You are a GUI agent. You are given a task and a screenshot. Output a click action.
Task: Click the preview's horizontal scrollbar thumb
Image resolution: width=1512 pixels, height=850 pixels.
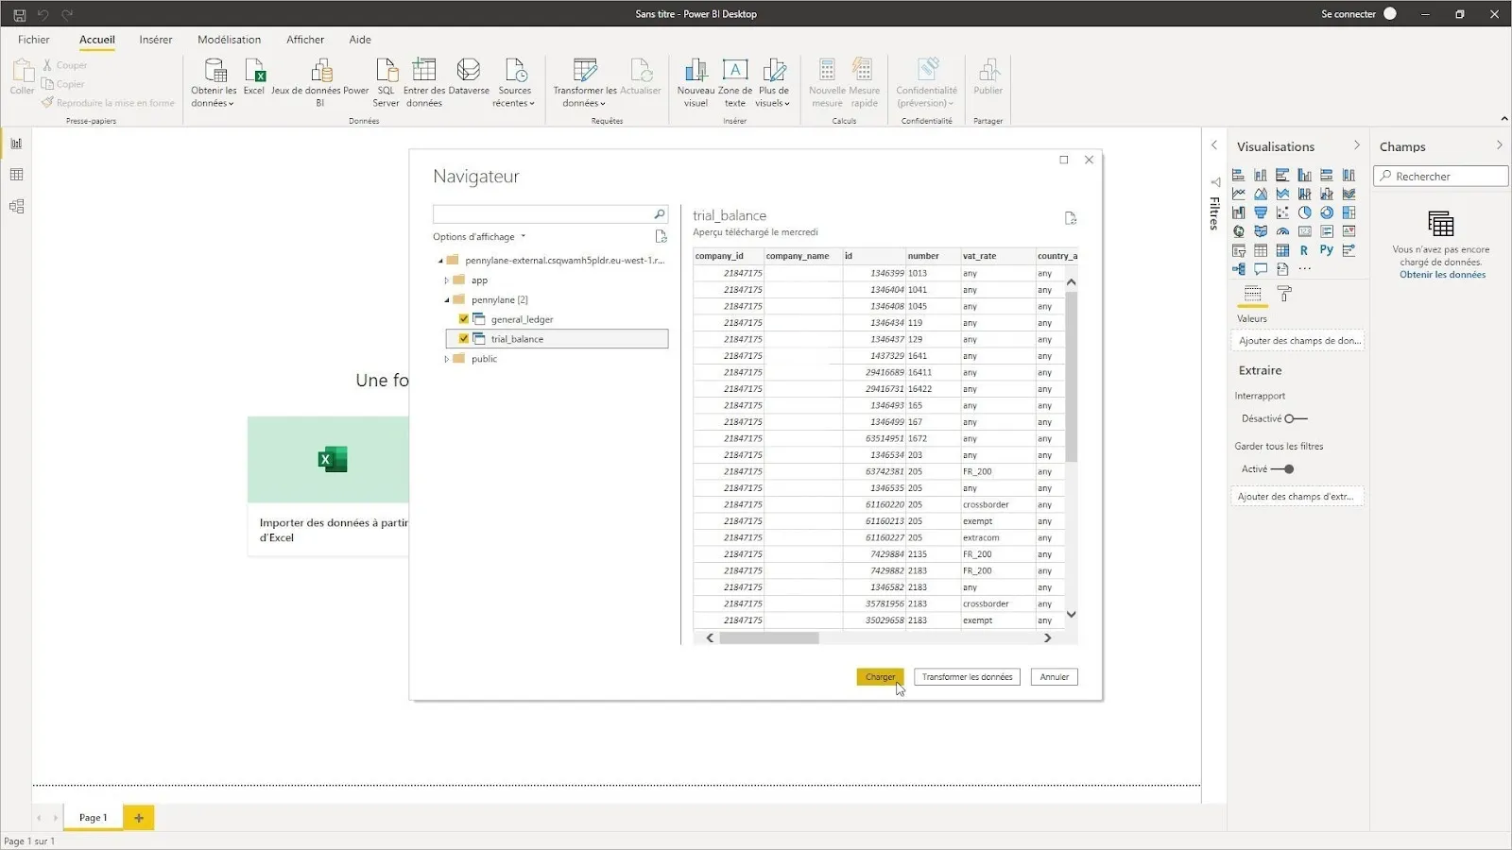point(769,638)
